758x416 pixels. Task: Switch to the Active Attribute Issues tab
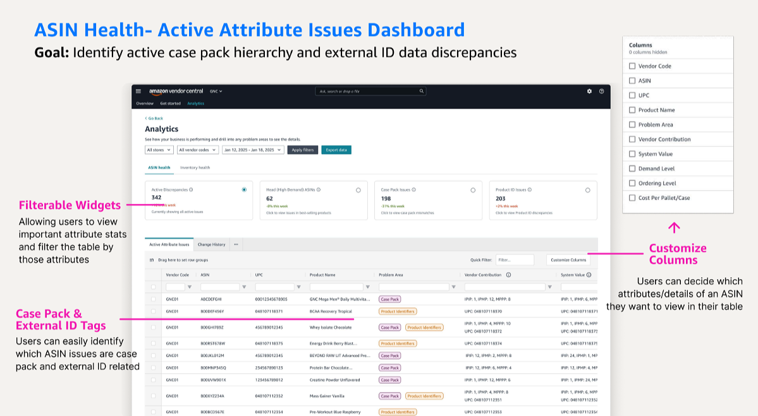tap(169, 244)
